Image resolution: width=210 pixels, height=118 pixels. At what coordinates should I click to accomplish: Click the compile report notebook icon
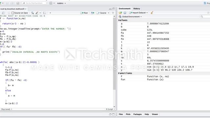pos(45,13)
